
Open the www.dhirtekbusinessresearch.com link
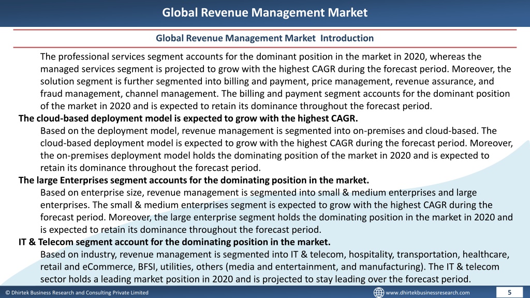(x=428, y=293)
